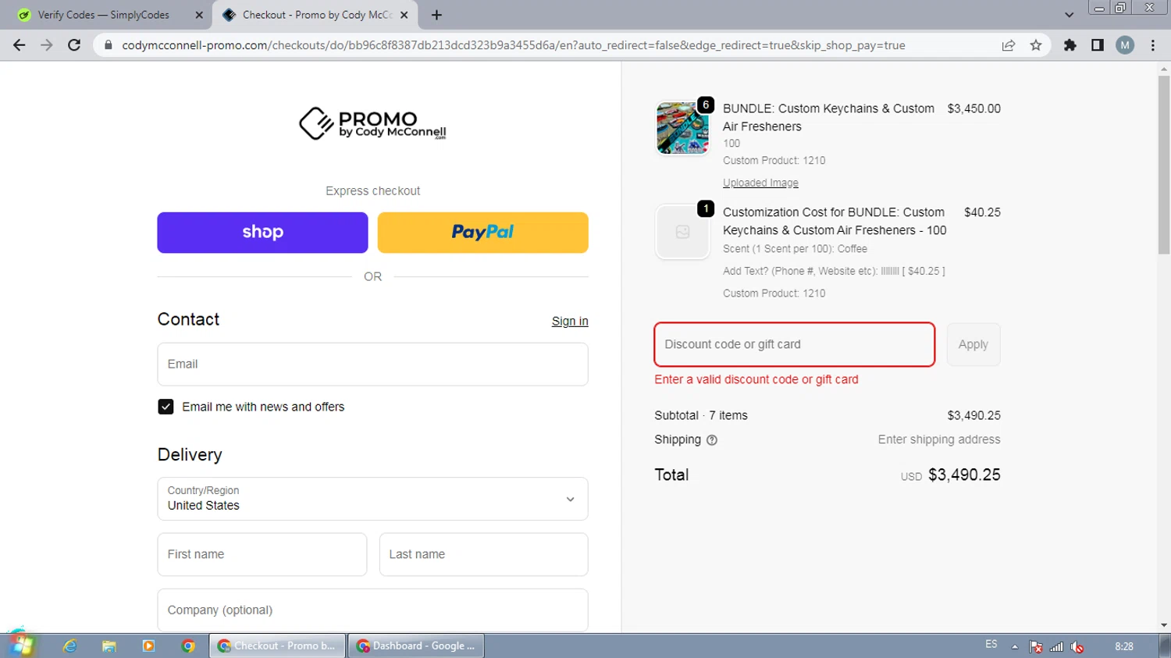Switch to Checkout - Promo taskbar window
The height and width of the screenshot is (658, 1171).
tap(277, 646)
